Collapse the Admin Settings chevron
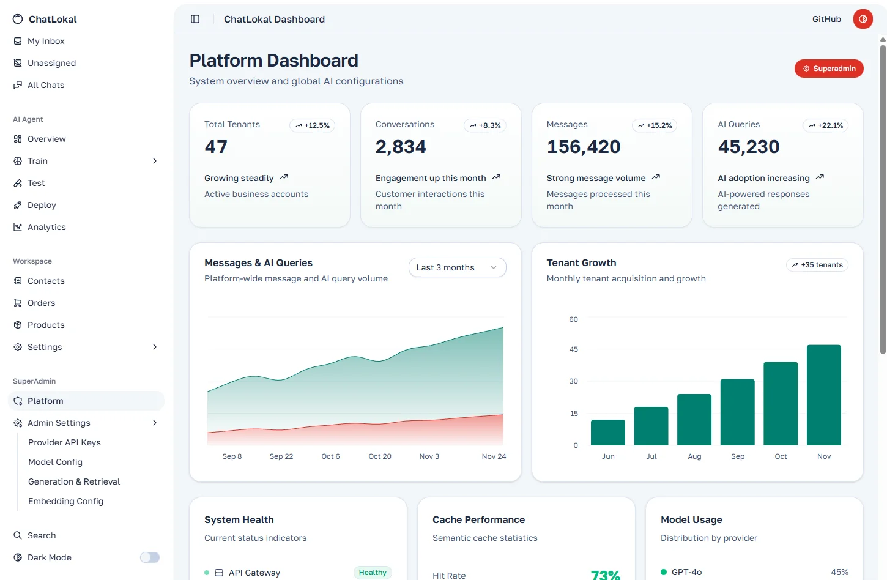This screenshot has height=580, width=887. pos(155,423)
